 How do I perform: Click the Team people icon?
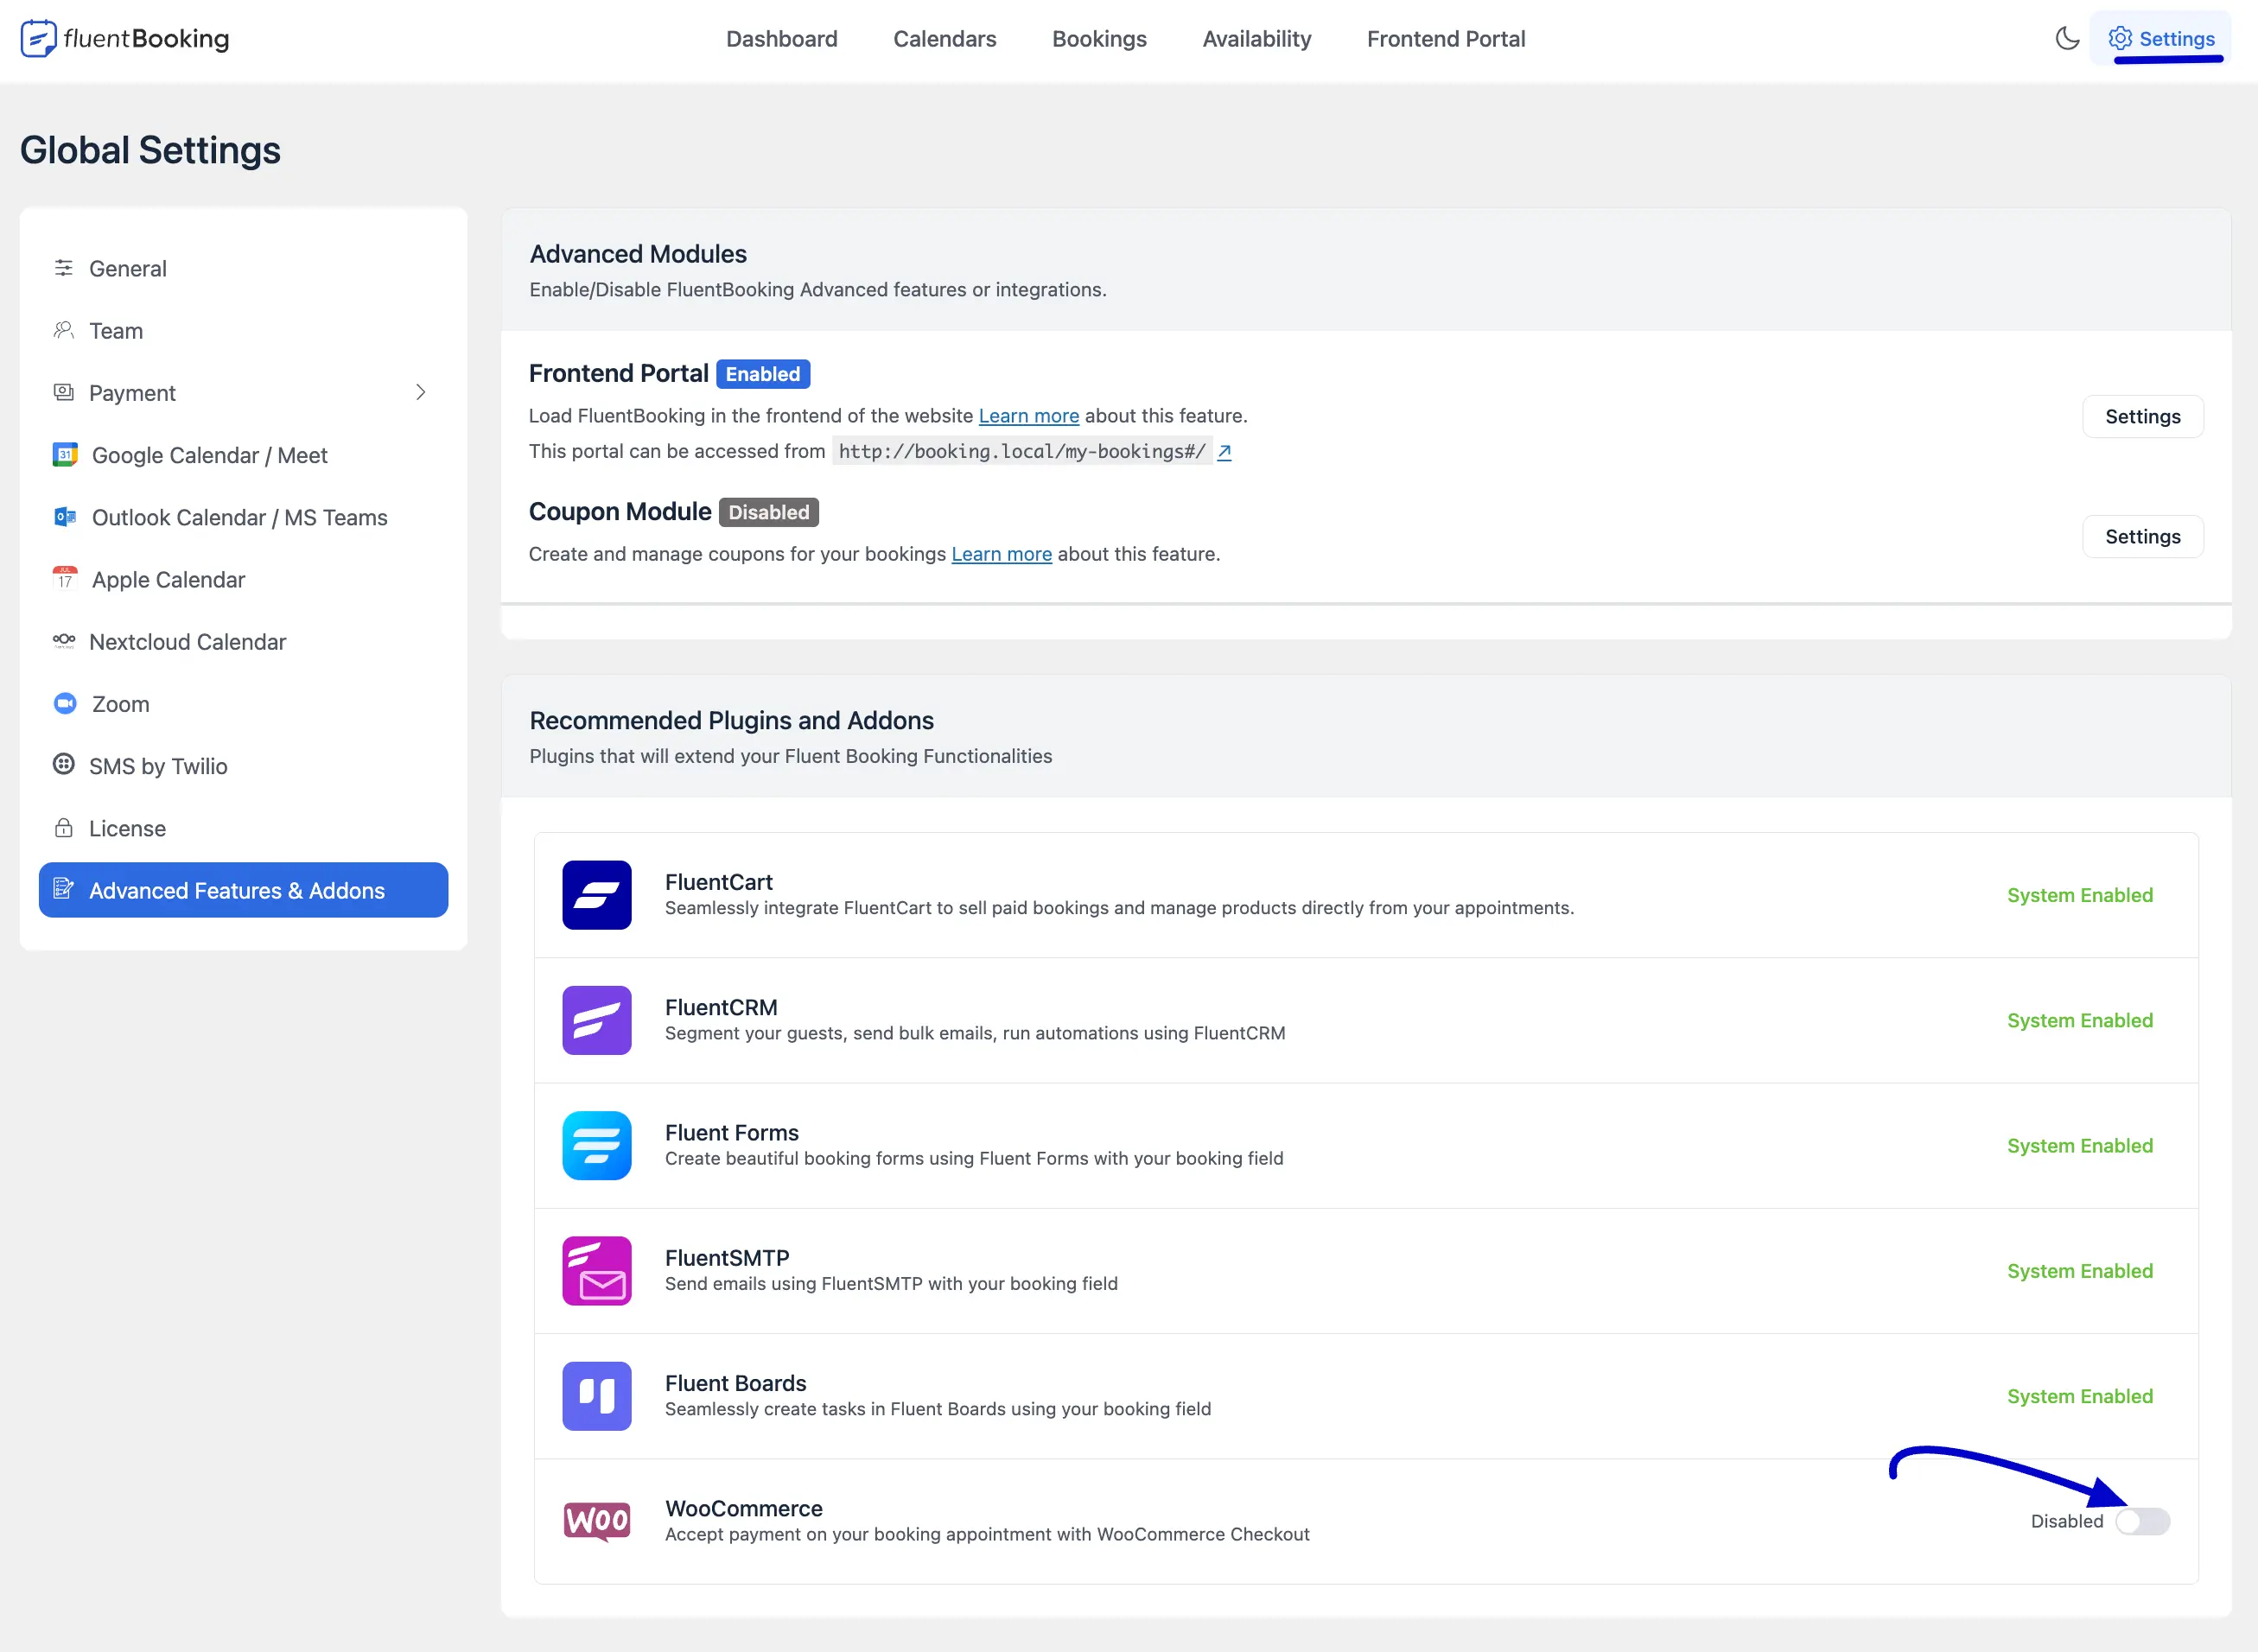click(64, 330)
